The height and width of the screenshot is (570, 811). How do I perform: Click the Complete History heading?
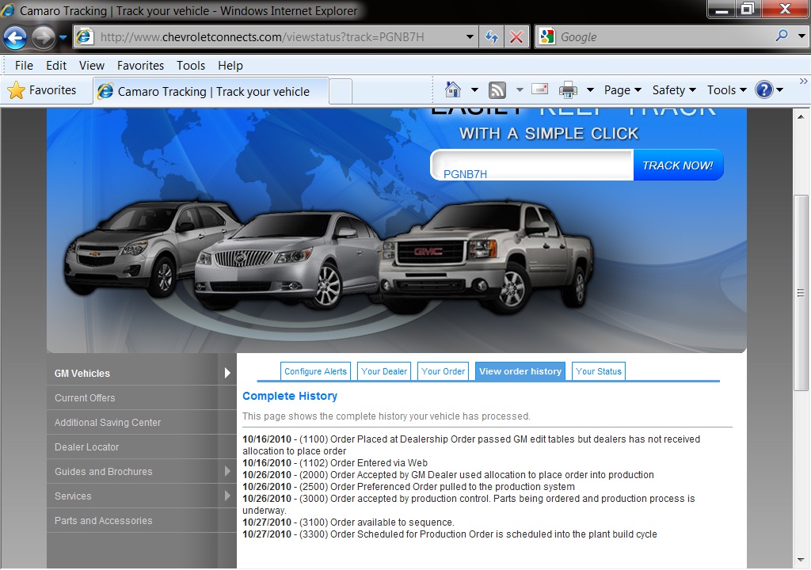click(x=290, y=396)
